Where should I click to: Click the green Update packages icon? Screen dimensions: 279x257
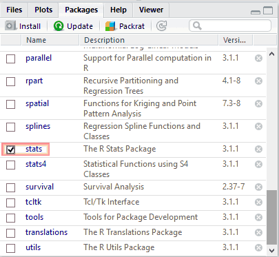click(x=59, y=26)
